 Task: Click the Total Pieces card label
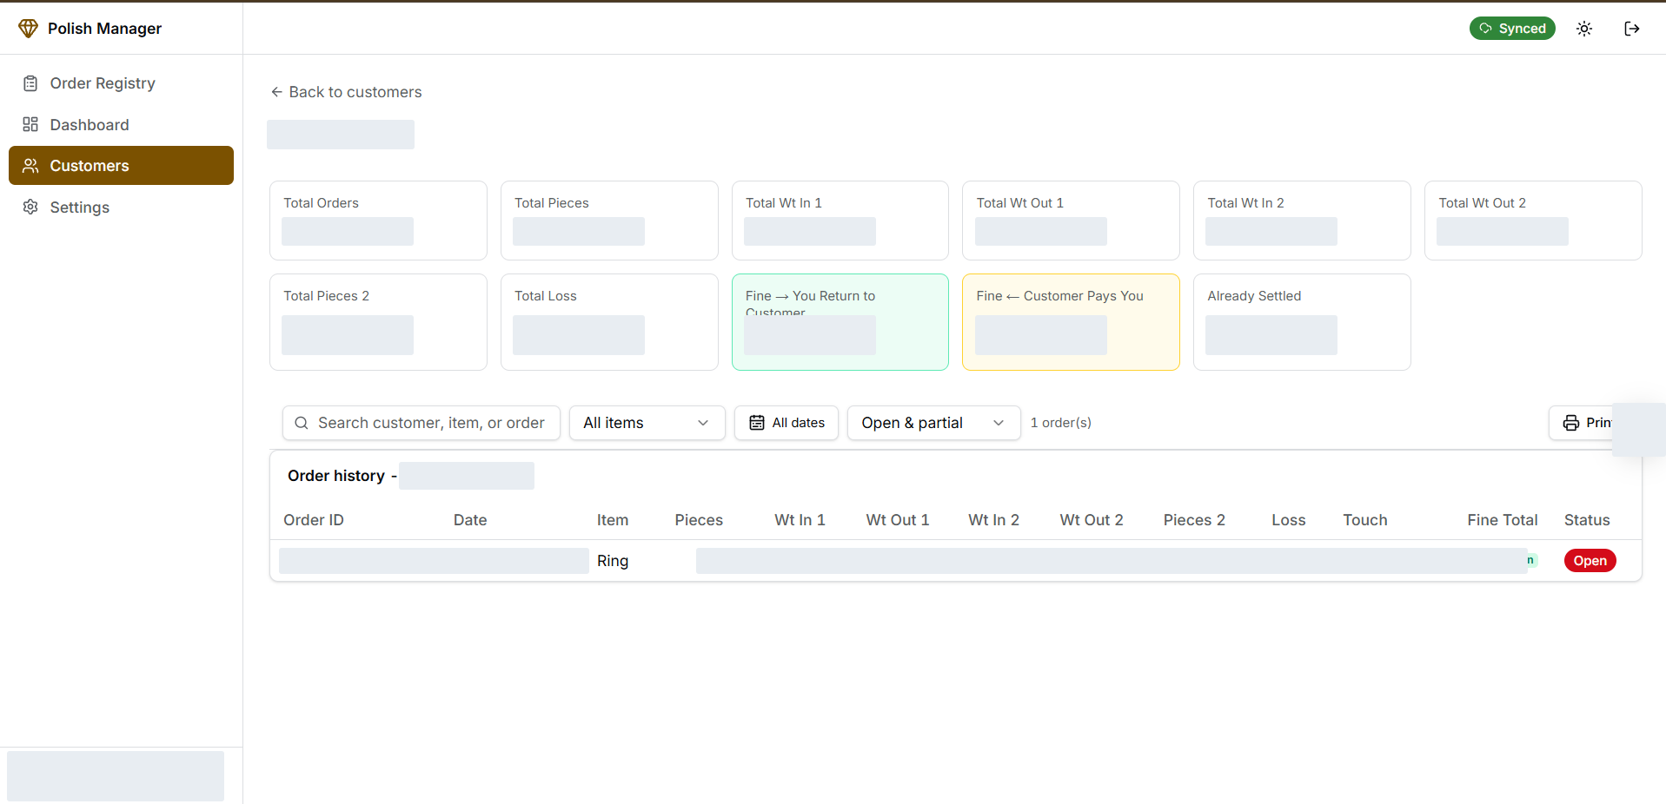click(552, 203)
